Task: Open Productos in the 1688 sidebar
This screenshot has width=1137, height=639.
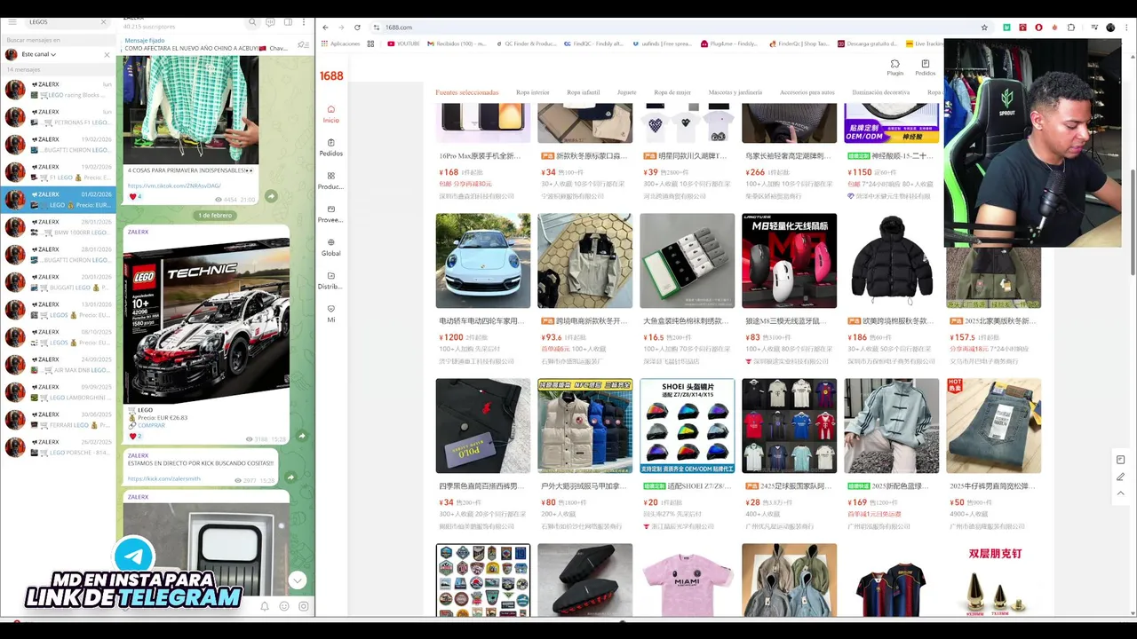Action: (x=331, y=181)
